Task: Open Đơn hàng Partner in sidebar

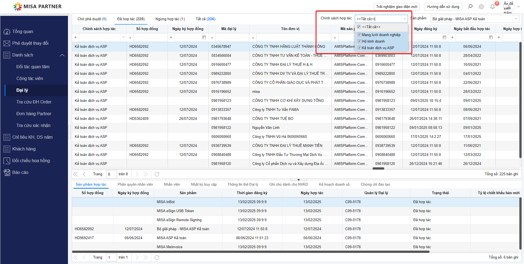Action: point(34,114)
